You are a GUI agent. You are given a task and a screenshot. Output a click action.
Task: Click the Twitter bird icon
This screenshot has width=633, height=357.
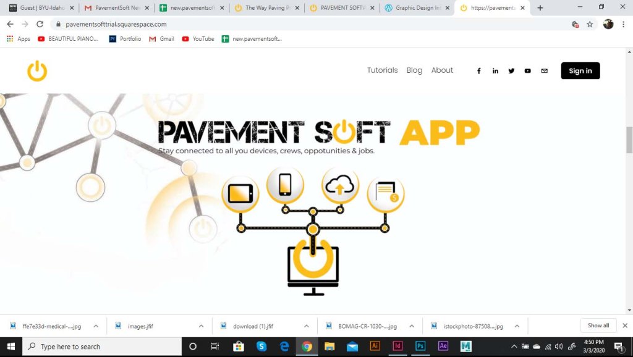pos(511,71)
